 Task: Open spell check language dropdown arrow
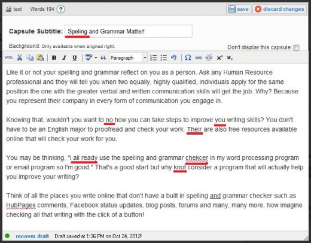[x=96, y=57]
